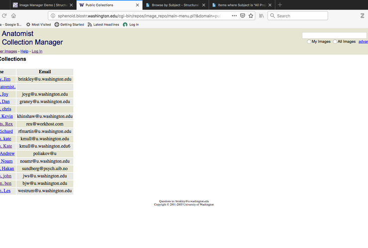The width and height of the screenshot is (368, 248).
Task: Open Les's collection link
Action: (5, 191)
